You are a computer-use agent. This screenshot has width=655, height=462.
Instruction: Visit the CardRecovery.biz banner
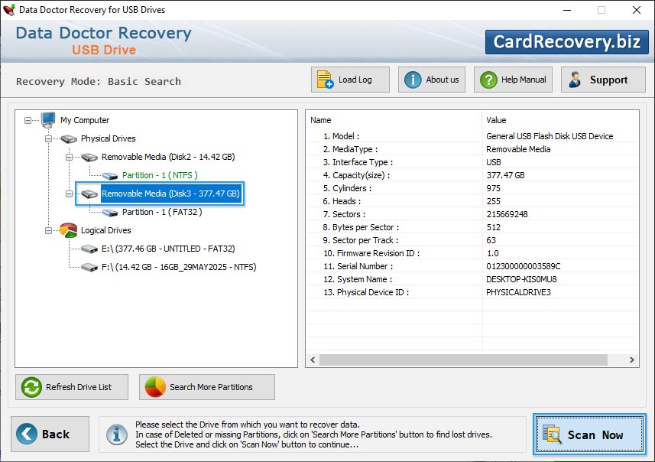pyautogui.click(x=567, y=42)
